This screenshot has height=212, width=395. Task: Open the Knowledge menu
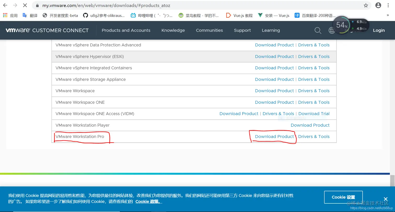pyautogui.click(x=173, y=30)
